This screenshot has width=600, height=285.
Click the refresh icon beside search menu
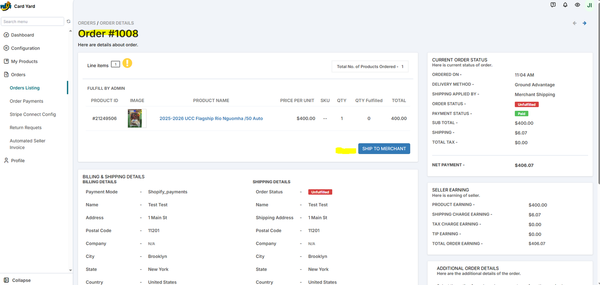(69, 21)
